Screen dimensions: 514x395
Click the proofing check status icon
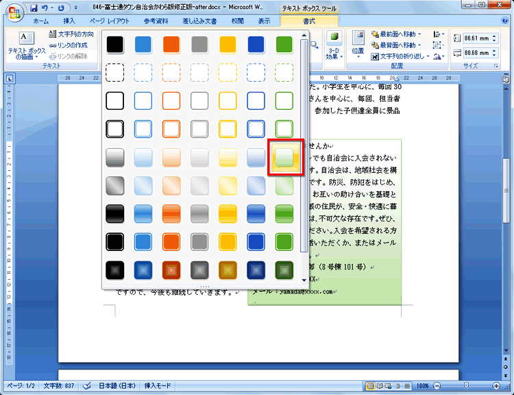click(x=87, y=386)
